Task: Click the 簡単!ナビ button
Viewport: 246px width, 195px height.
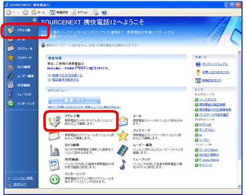Action: point(74,100)
